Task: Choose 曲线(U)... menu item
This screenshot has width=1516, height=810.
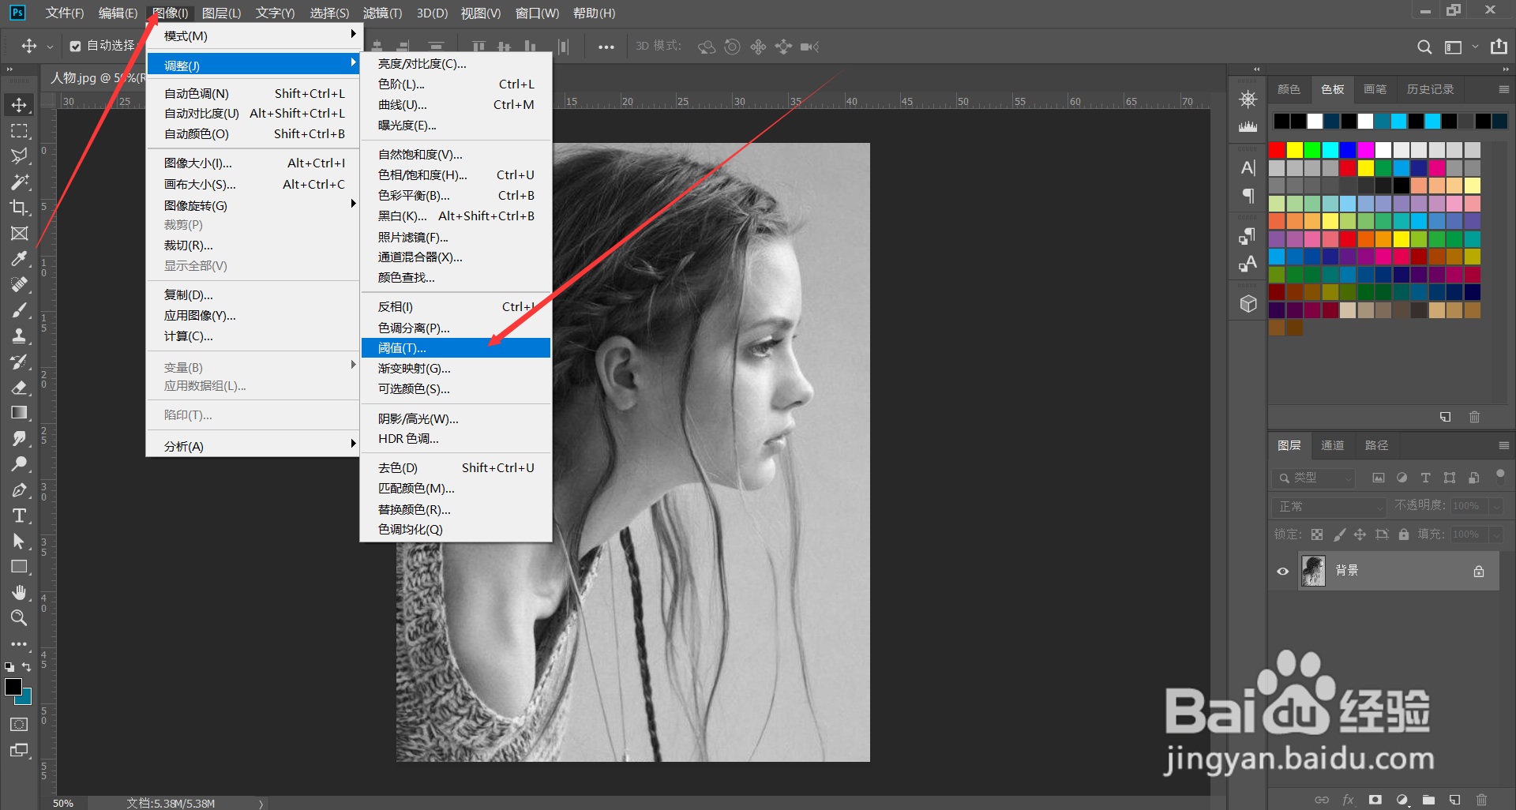Action: pos(456,104)
